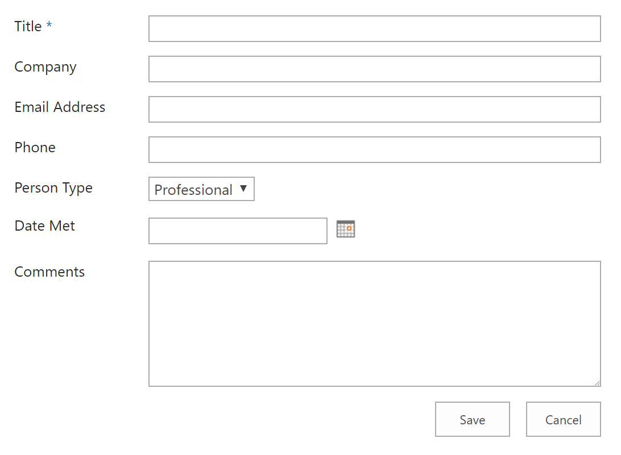Click the Phone input field

click(374, 149)
